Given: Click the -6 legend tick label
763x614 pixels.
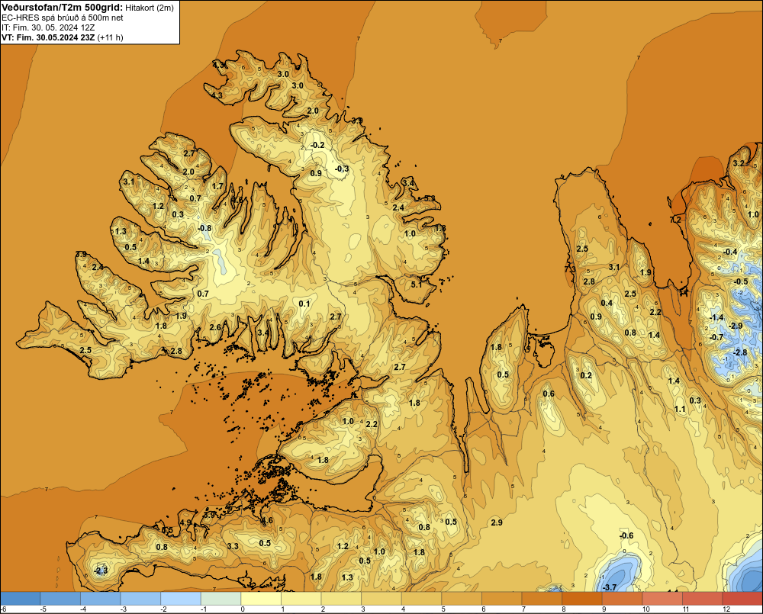Looking at the screenshot, I should 3,609.
